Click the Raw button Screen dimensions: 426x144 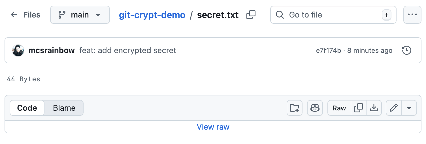[x=339, y=108]
